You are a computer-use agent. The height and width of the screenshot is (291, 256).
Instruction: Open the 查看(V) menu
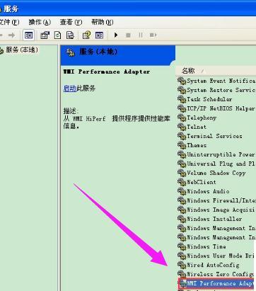point(71,22)
